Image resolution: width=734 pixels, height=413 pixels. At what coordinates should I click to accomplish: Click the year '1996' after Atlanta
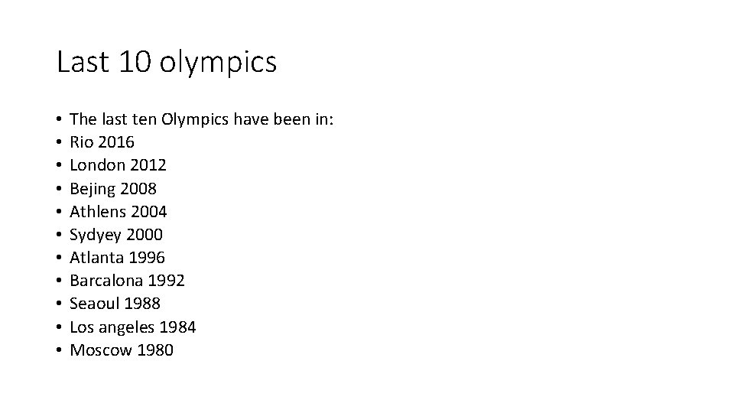point(147,258)
